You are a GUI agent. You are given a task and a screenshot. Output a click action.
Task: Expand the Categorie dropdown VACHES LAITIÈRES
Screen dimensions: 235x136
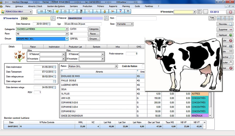click(67, 29)
